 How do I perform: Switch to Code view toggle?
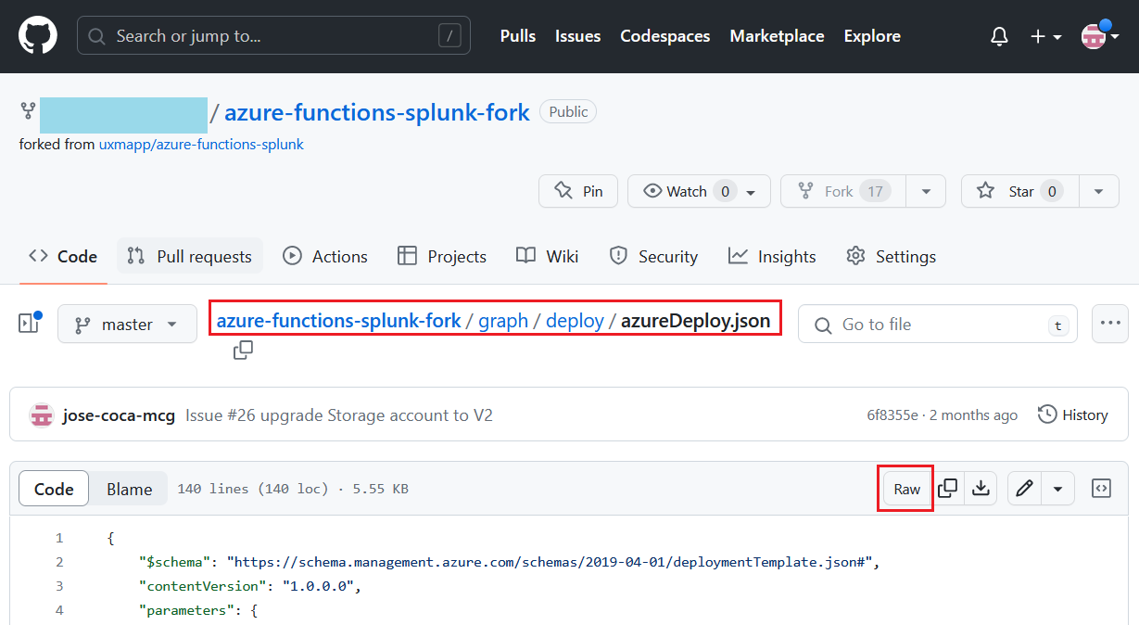[54, 489]
